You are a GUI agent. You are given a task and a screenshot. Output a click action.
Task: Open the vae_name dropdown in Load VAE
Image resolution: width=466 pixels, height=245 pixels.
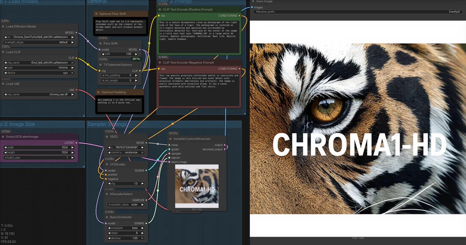click(x=39, y=94)
